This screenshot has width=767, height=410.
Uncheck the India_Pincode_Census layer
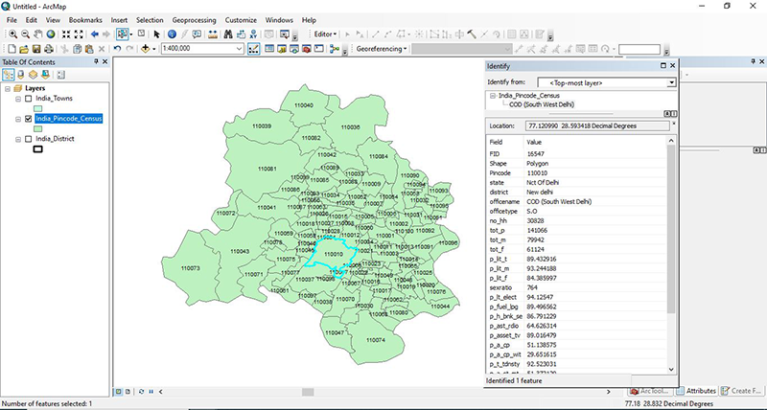28,119
